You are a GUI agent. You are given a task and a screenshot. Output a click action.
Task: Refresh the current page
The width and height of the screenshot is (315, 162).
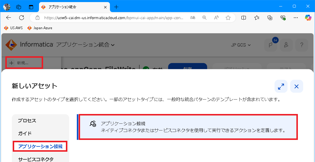(22, 18)
